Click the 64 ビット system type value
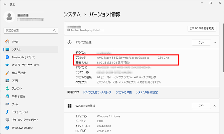The image size is (224, 134). [x=126, y=77]
